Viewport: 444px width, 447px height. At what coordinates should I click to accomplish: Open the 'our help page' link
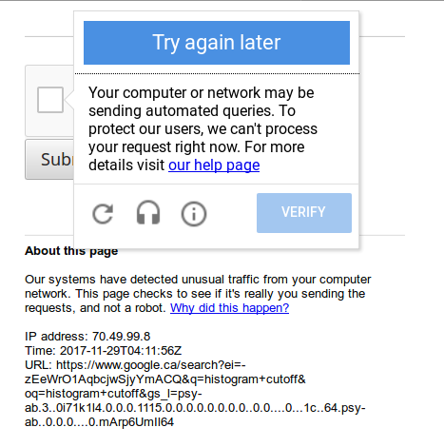click(x=214, y=165)
